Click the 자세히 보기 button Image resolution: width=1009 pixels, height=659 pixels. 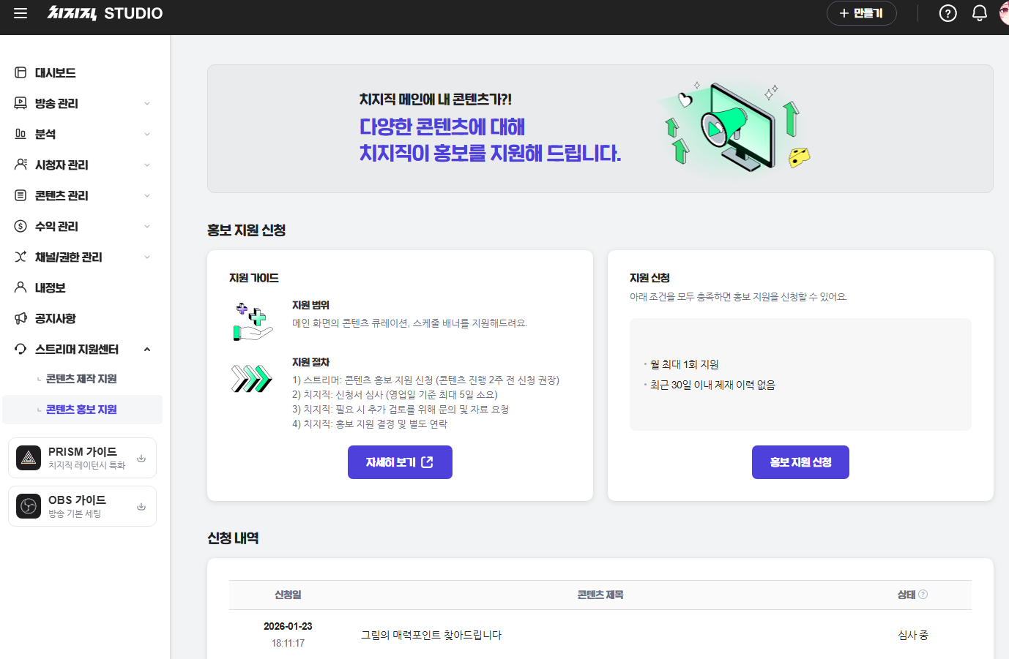point(400,462)
